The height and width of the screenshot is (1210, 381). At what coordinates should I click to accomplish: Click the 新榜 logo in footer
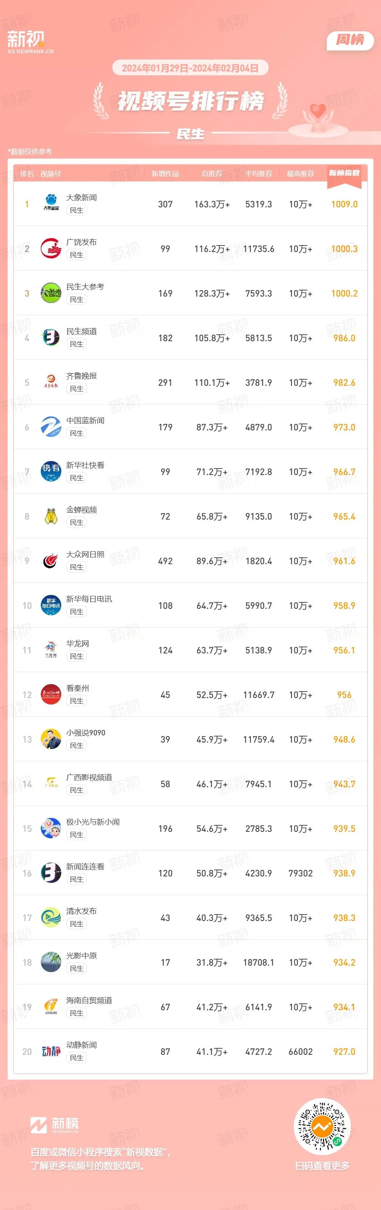(54, 1125)
